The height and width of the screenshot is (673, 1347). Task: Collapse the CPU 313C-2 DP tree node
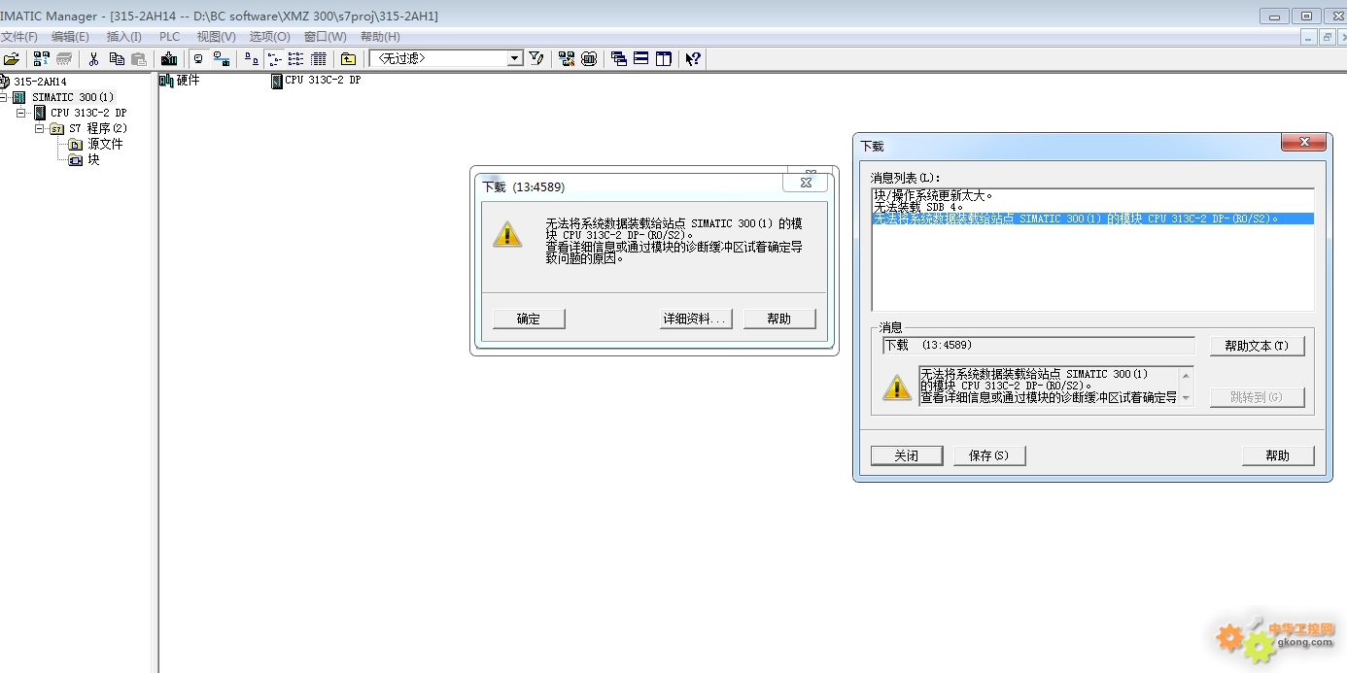coord(21,113)
